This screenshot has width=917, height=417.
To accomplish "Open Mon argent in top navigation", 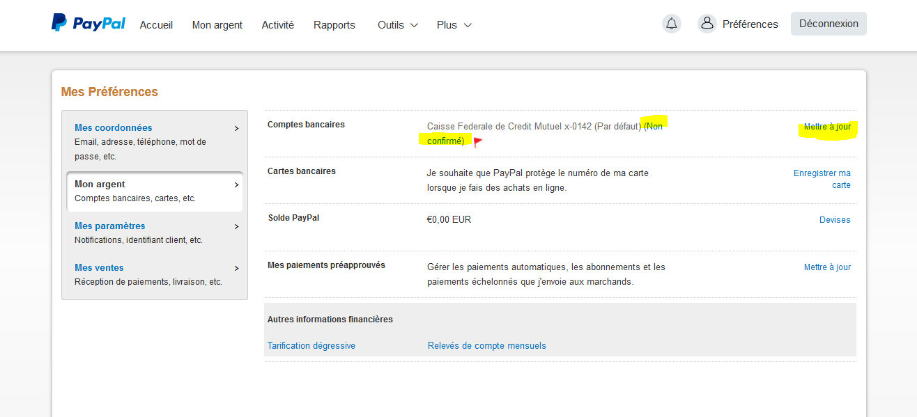I will click(x=217, y=25).
